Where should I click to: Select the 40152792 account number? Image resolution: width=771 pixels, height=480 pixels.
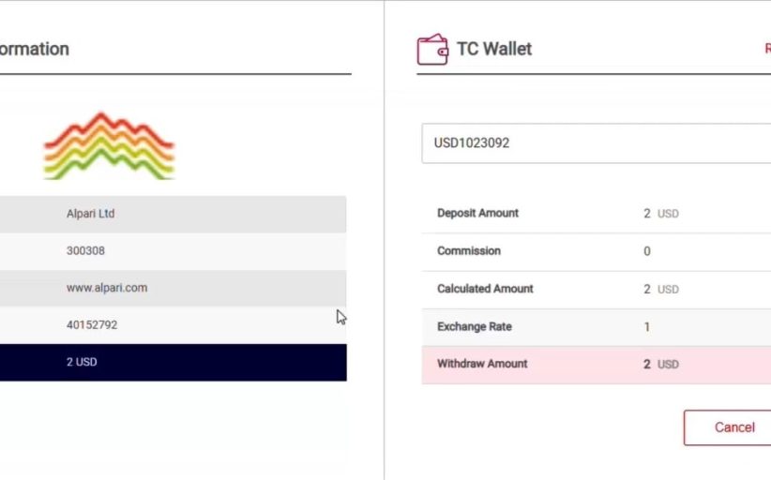92,324
